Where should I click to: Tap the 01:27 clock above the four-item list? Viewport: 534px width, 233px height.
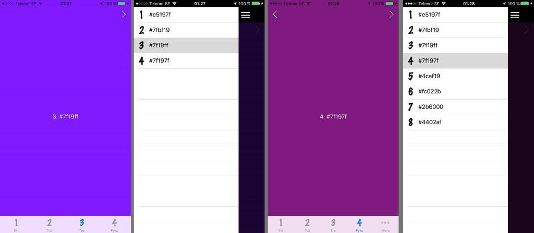tap(200, 4)
